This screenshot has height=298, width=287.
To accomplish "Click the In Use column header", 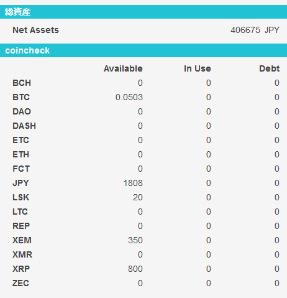I will tap(198, 68).
